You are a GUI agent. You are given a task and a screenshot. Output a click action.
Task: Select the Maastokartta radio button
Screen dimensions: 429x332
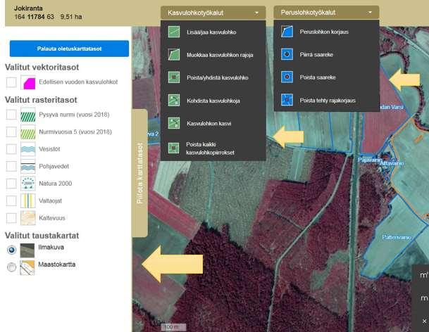[x=11, y=267]
